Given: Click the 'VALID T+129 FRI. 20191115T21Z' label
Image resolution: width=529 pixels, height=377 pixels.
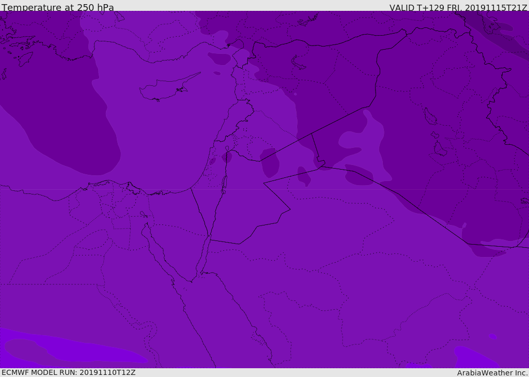Looking at the screenshot, I should coord(458,8).
